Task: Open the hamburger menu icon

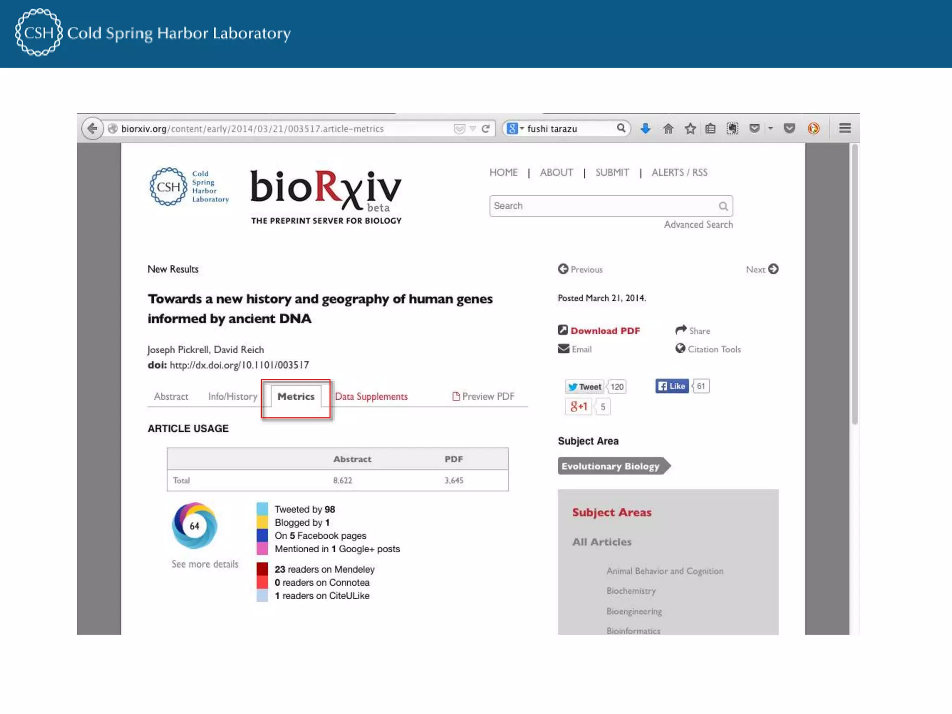Action: point(845,128)
